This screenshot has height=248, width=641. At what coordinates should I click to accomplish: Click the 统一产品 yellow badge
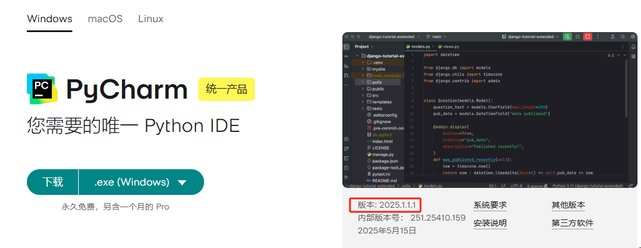[x=226, y=89]
